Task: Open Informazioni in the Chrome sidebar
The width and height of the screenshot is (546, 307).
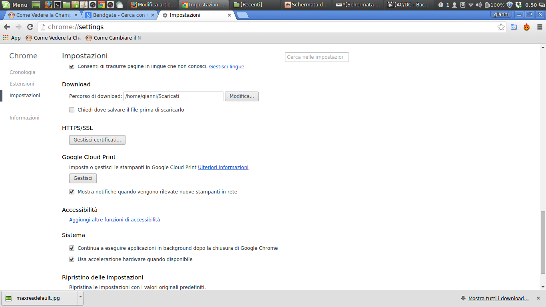Action: click(x=24, y=118)
